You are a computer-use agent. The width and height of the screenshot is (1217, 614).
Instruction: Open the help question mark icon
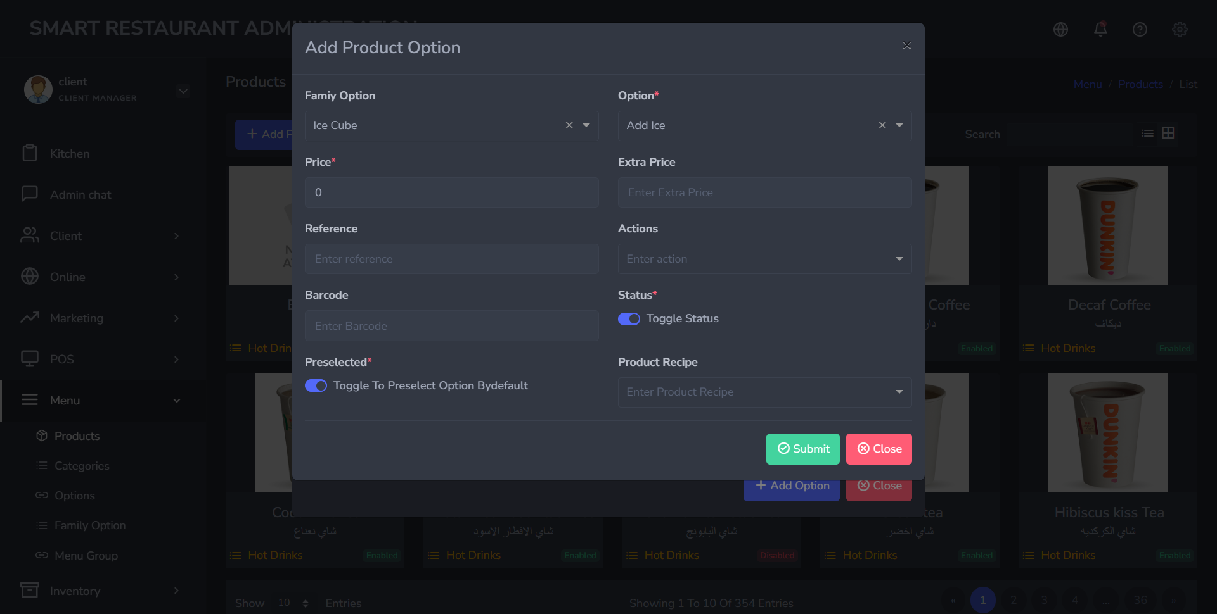pos(1140,29)
